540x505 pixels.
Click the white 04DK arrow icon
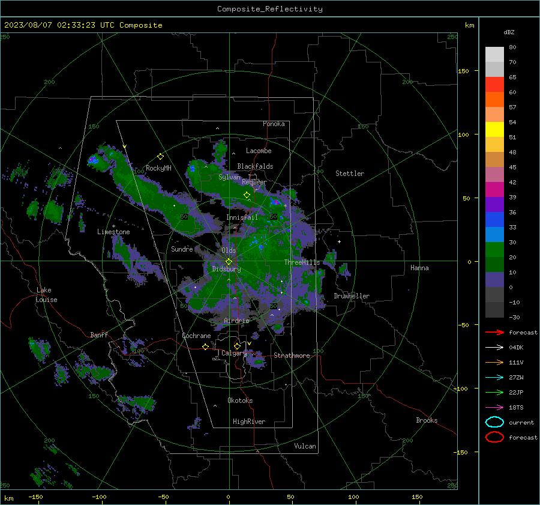pos(494,347)
